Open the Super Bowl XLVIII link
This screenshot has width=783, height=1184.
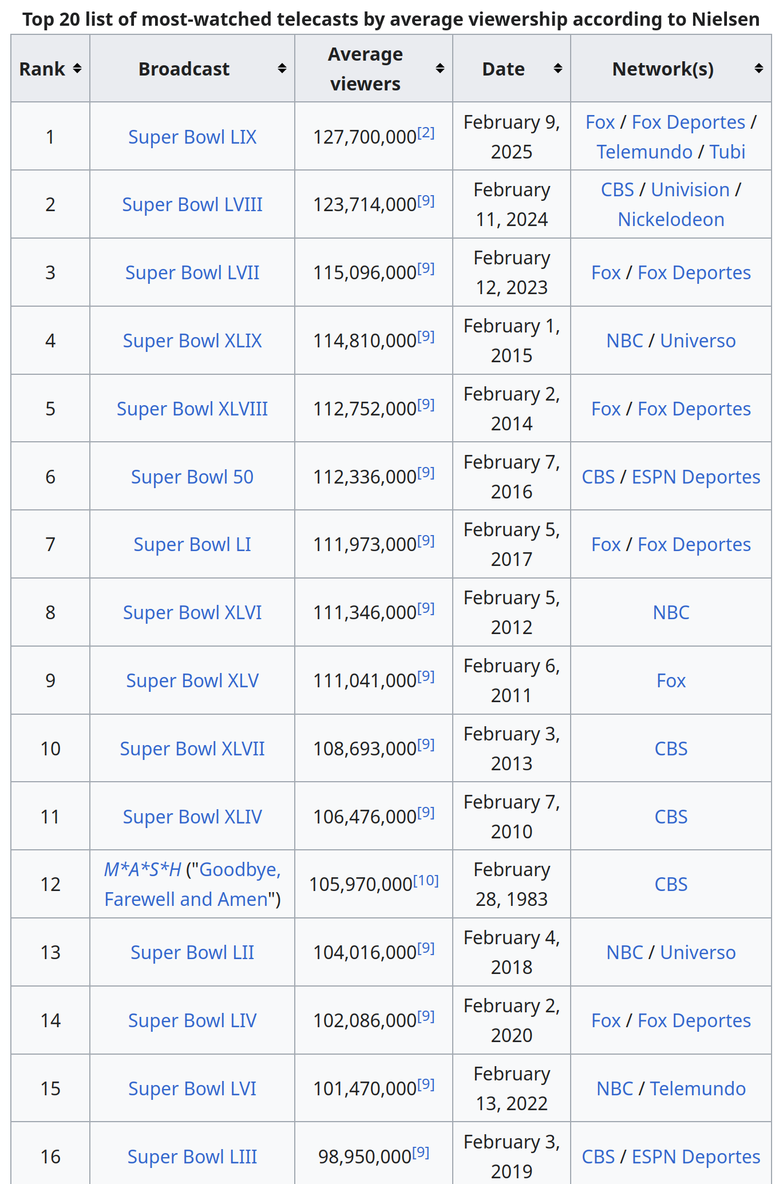(192, 409)
